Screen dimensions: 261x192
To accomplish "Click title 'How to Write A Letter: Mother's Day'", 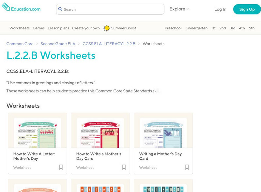I will (34, 156).
